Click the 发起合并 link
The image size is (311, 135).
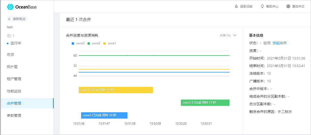280,43
